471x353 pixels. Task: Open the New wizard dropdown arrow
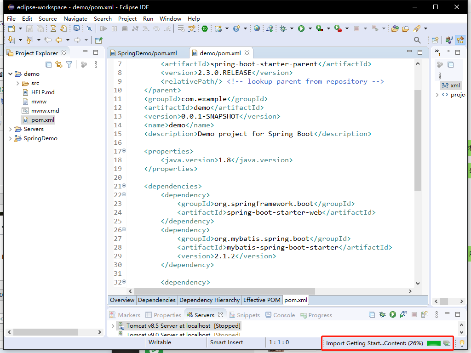pyautogui.click(x=20, y=28)
